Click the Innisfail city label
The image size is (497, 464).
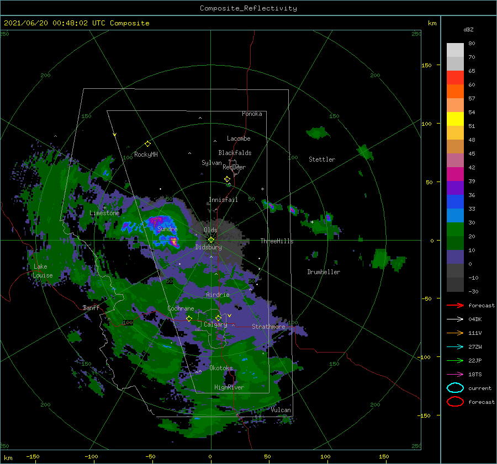pos(223,200)
